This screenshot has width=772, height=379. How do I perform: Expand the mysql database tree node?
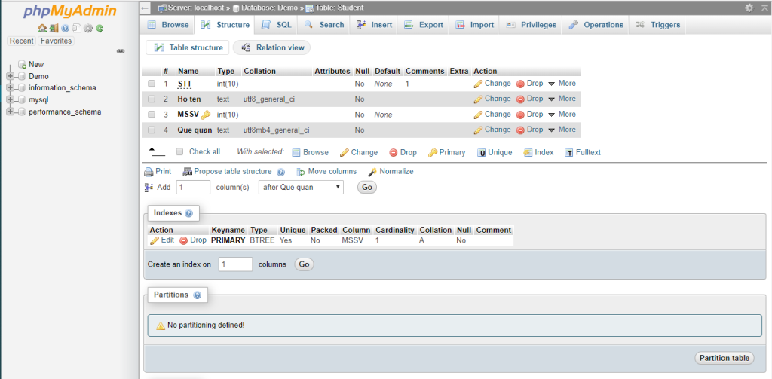pos(10,100)
